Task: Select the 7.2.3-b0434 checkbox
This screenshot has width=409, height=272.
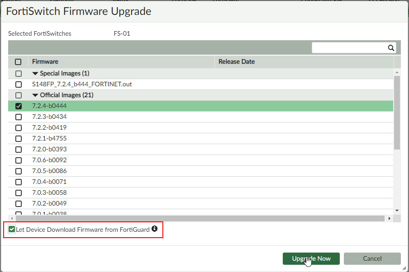Action: pyautogui.click(x=18, y=117)
